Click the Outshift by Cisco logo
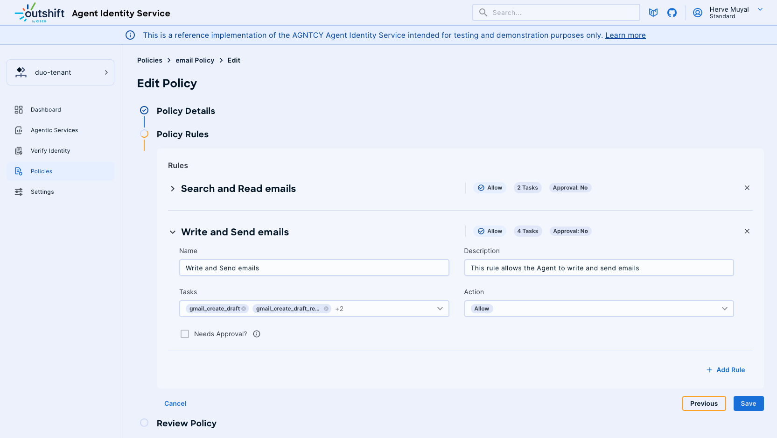The image size is (777, 438). point(40,13)
